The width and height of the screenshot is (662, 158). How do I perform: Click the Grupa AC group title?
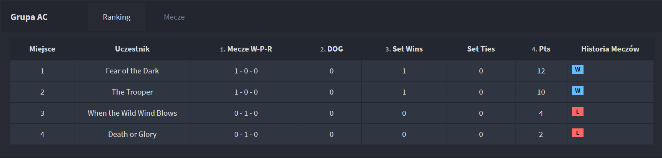click(x=29, y=17)
